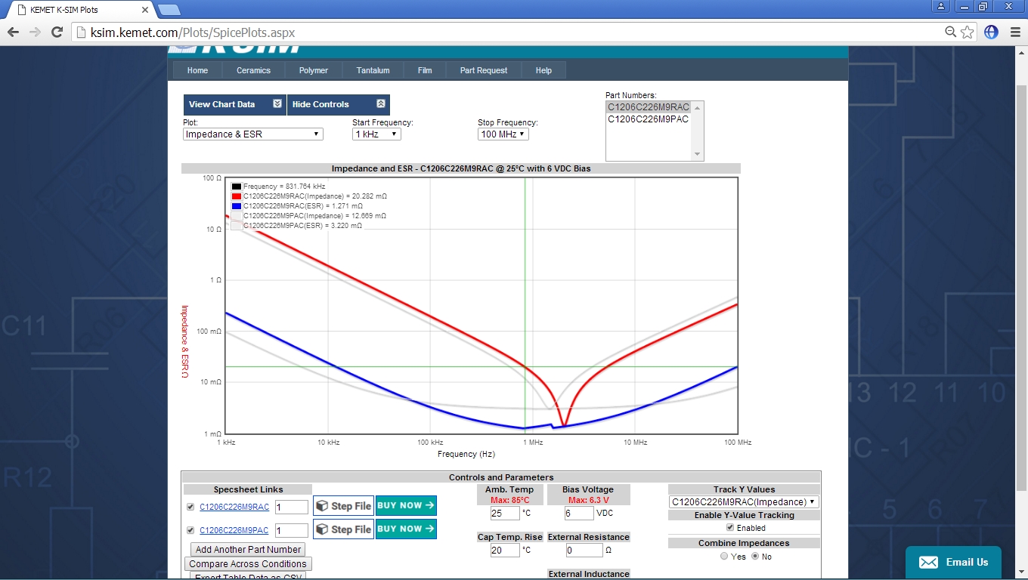Open the Track Y Values dropdown
This screenshot has height=580, width=1028.
tap(744, 501)
